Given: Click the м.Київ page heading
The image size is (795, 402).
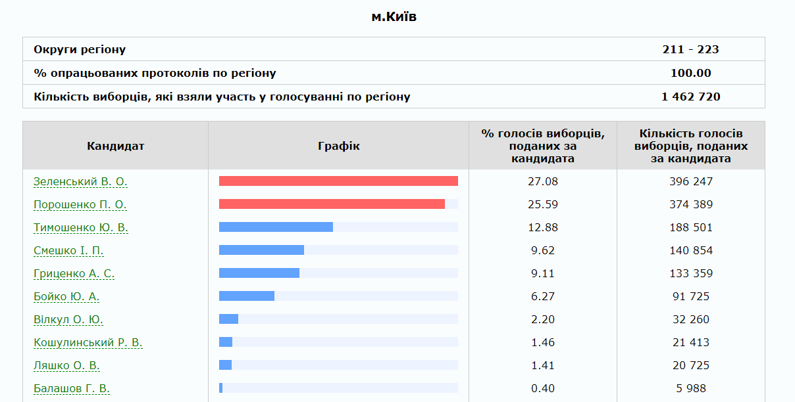Looking at the screenshot, I should tap(394, 17).
